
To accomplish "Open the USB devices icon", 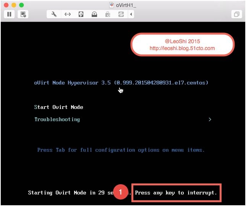I will pos(108,14).
